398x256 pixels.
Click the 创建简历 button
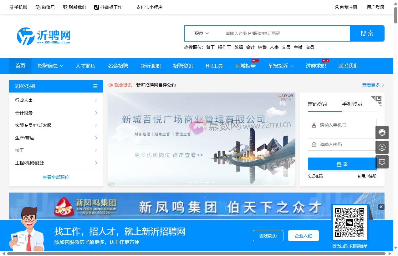[268, 236]
